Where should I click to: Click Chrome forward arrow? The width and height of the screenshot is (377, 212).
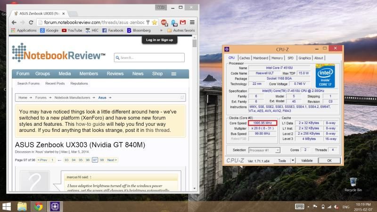point(22,22)
